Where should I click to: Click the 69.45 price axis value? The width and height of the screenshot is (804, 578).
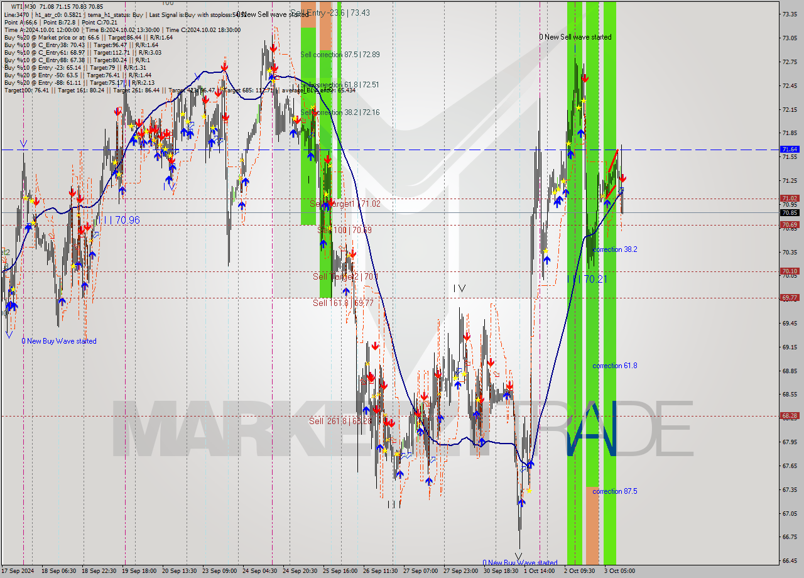(791, 323)
